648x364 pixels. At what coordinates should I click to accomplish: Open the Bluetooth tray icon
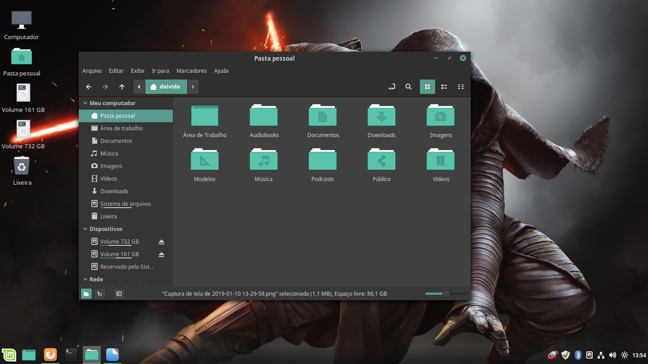(x=578, y=355)
